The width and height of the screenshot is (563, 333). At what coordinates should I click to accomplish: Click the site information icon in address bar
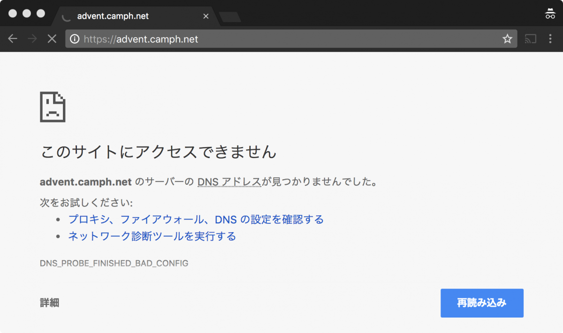click(x=75, y=39)
